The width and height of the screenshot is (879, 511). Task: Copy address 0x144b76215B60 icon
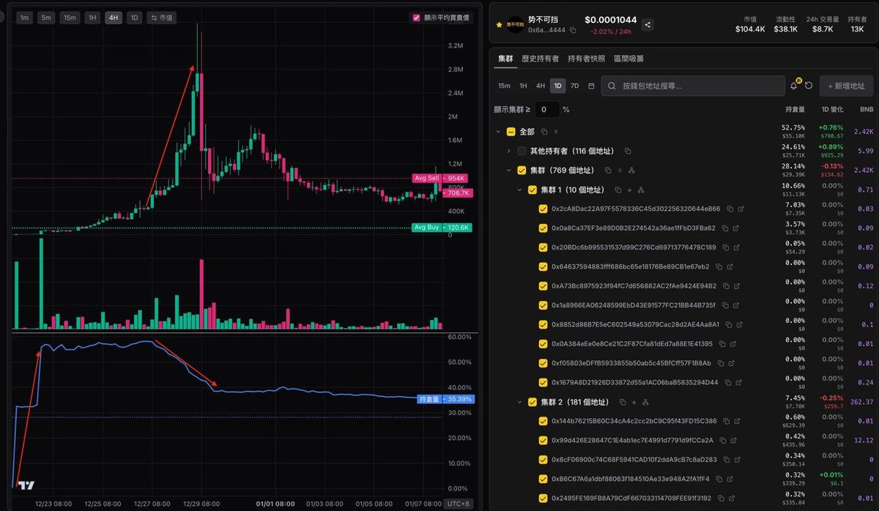pos(726,421)
